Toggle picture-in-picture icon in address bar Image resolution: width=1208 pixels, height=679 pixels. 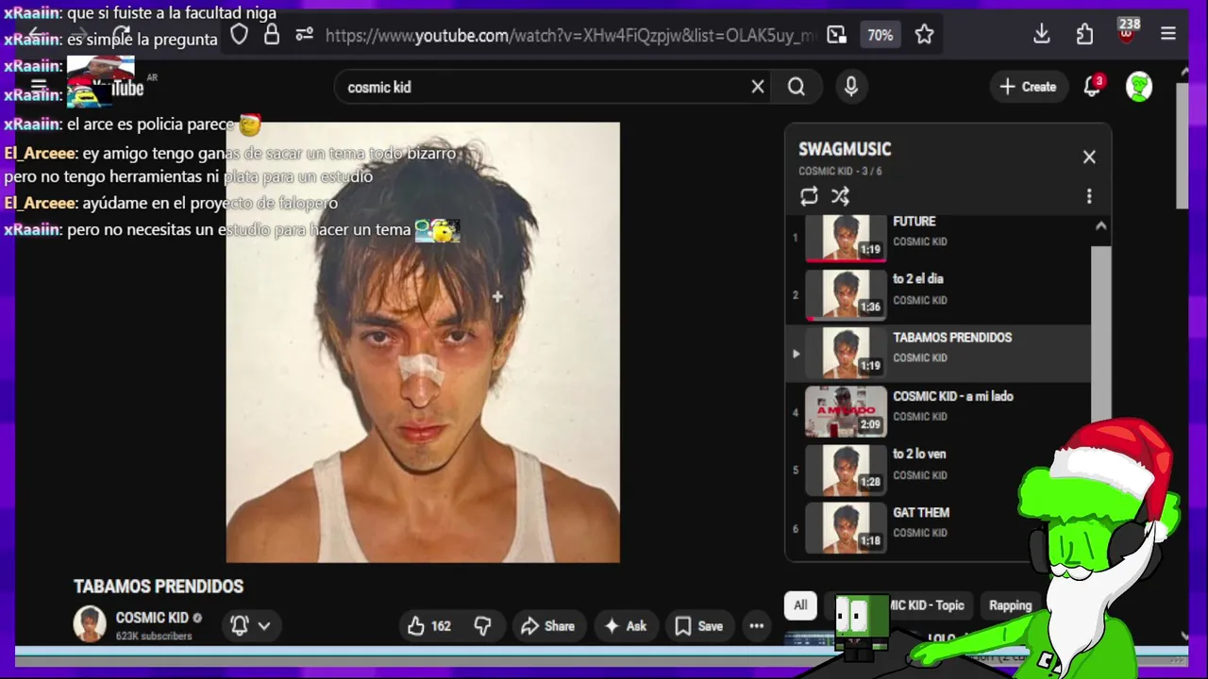click(x=837, y=35)
